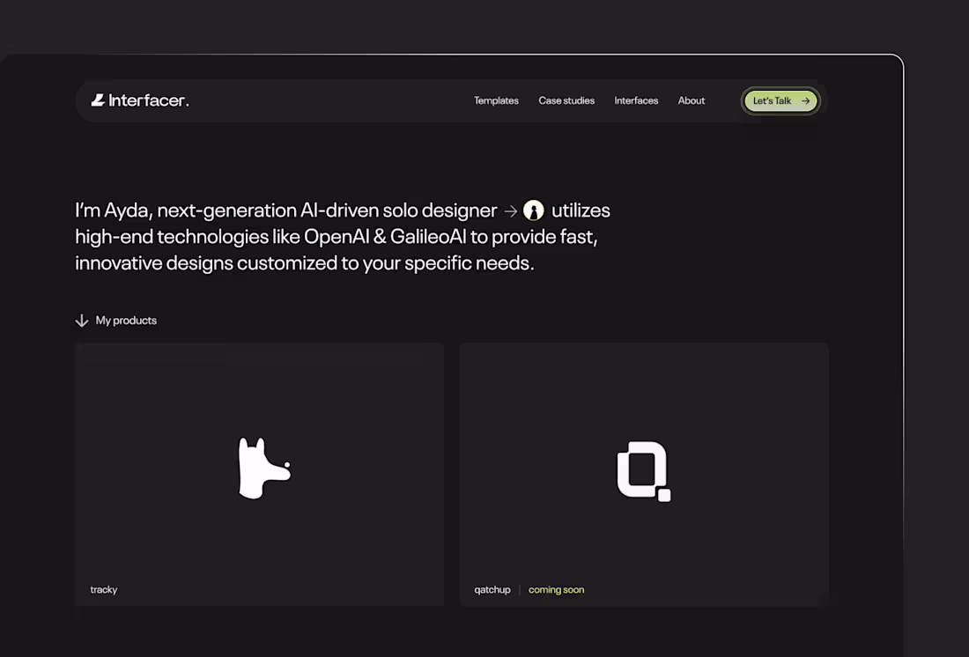Open Templates from the navigation
This screenshot has width=969, height=657.
tap(496, 100)
